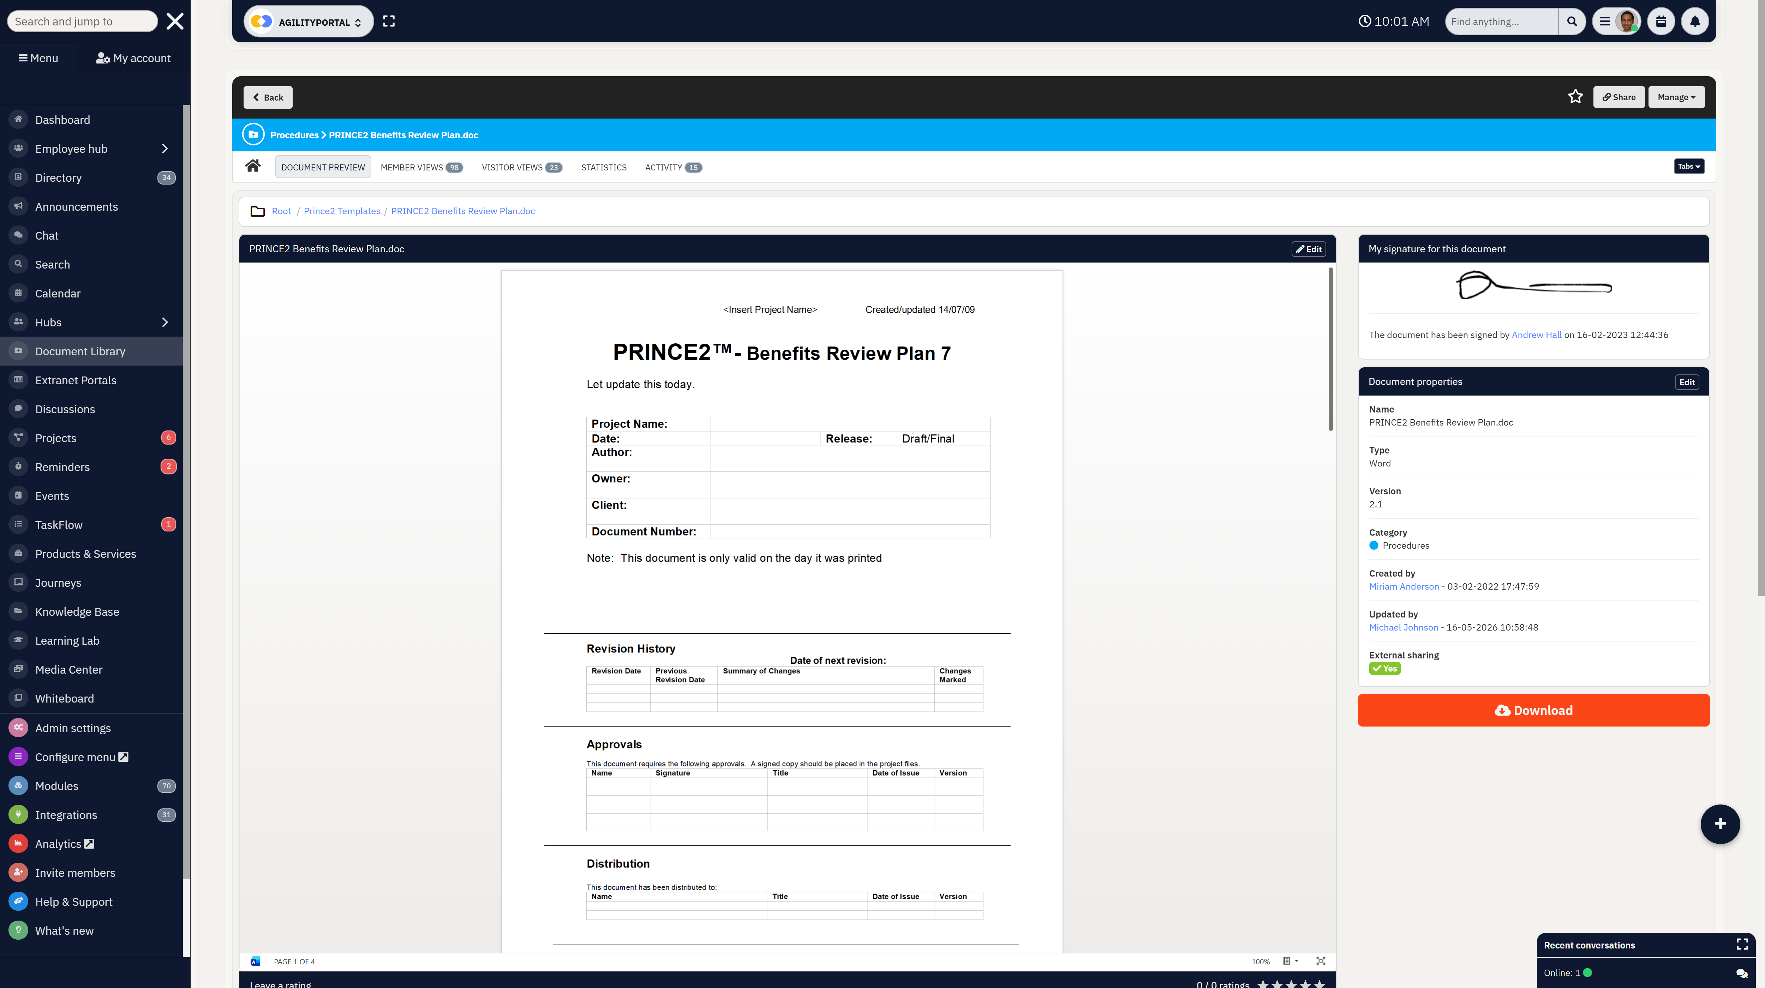Focus the 'Find anything...' search field
The width and height of the screenshot is (1765, 988).
(1501, 21)
